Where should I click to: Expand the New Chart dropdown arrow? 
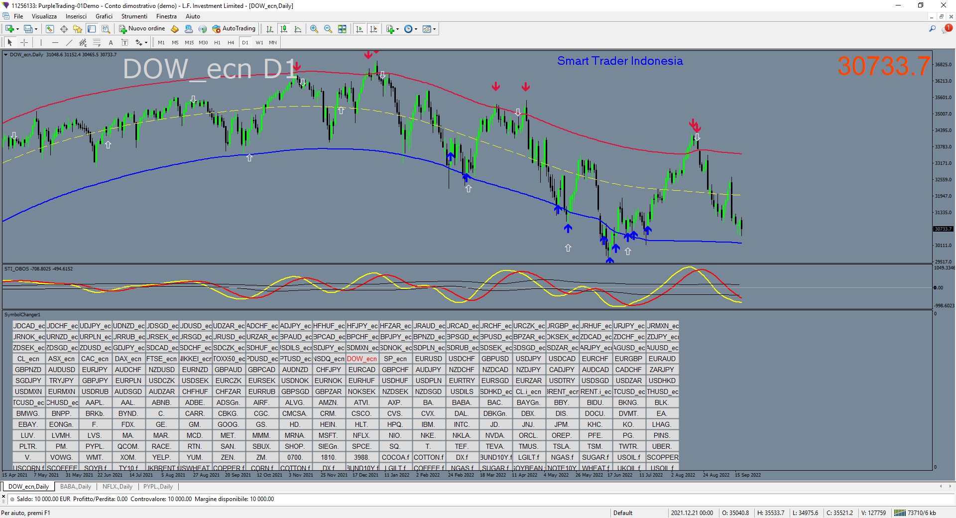[17, 29]
